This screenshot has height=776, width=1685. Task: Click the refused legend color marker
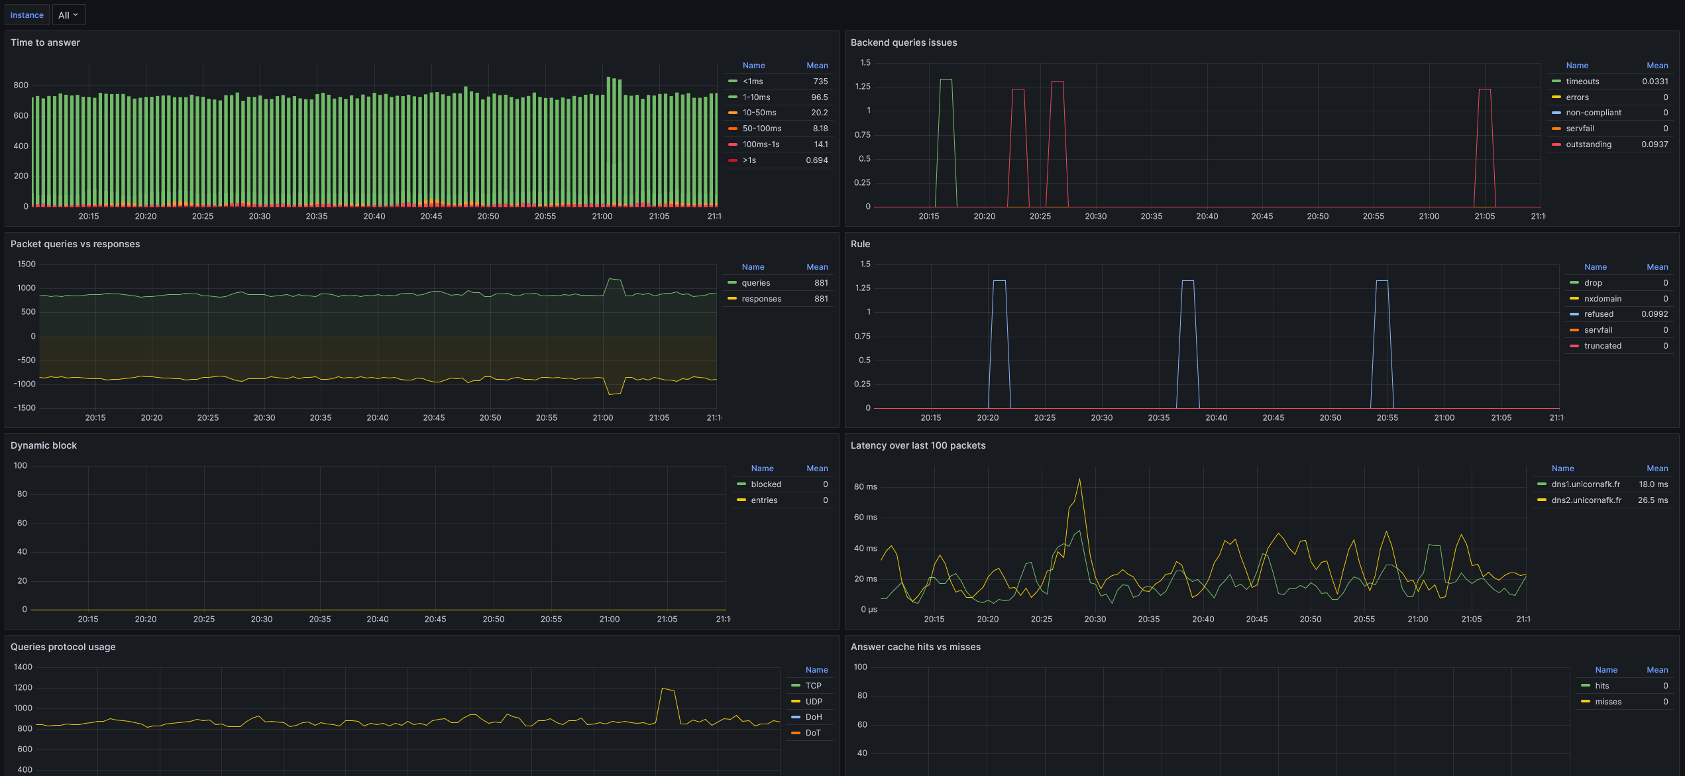click(x=1574, y=314)
